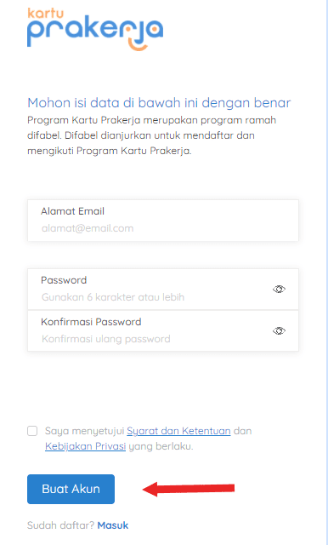Click the 'Password' field label
Viewport: 328px width, 545px height.
coord(64,280)
